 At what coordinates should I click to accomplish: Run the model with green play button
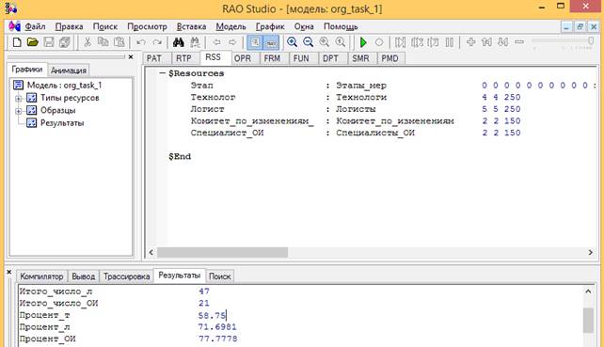click(x=363, y=42)
